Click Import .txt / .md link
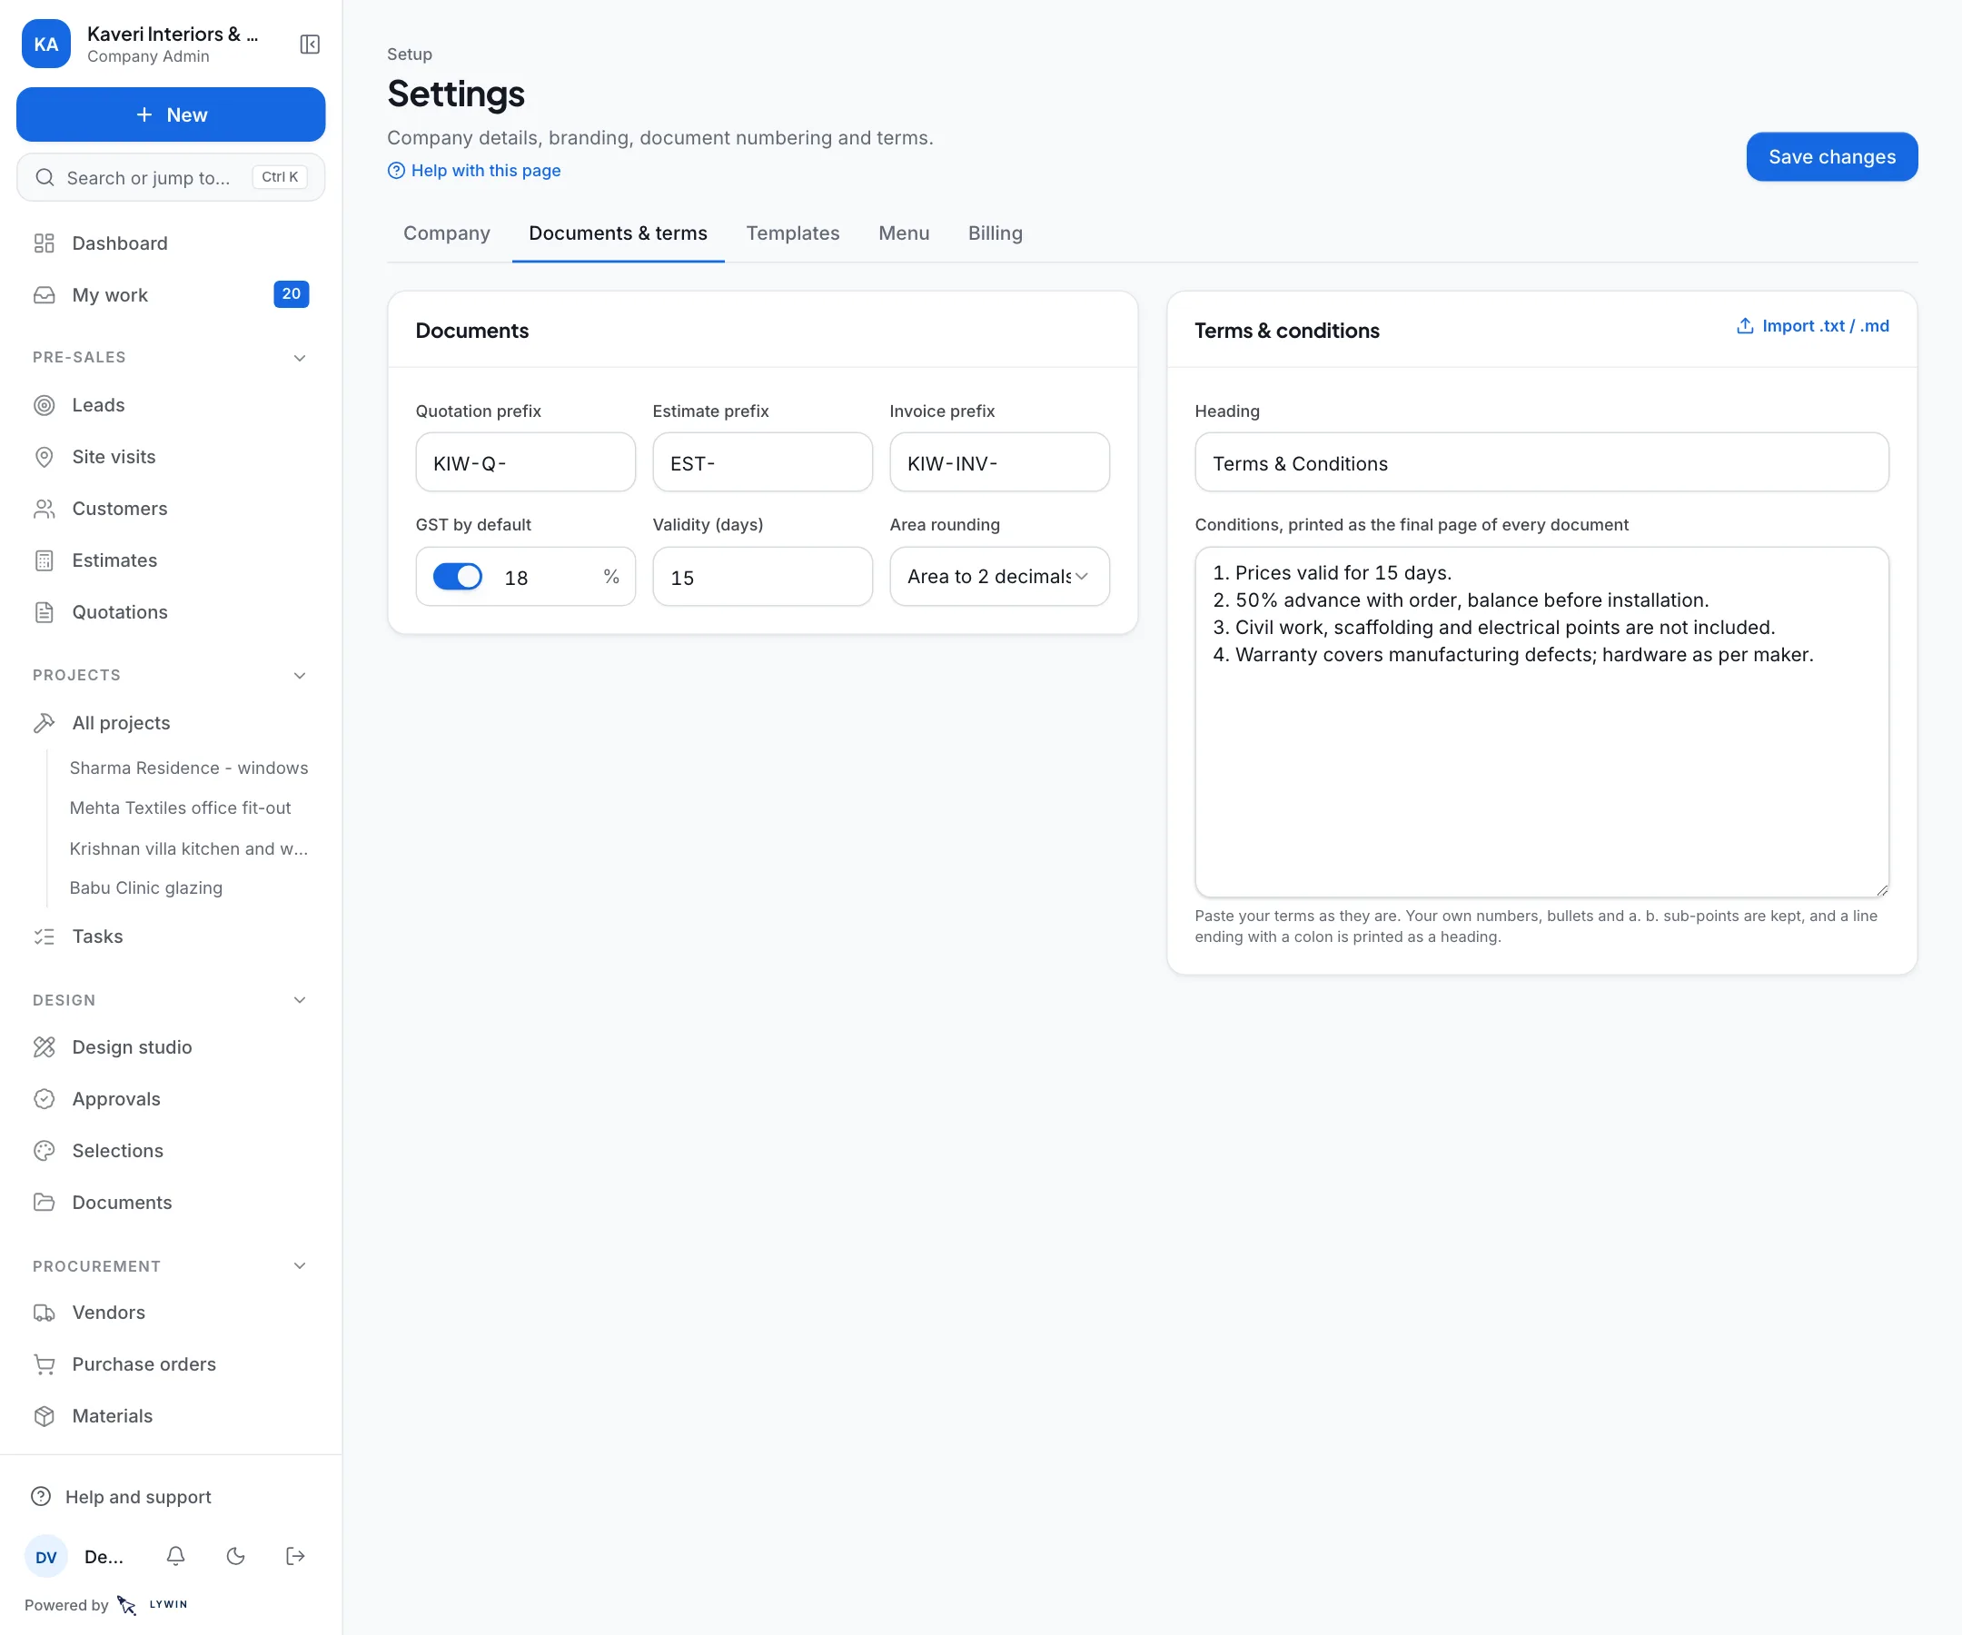Screen dimensions: 1962x1635 (1812, 326)
